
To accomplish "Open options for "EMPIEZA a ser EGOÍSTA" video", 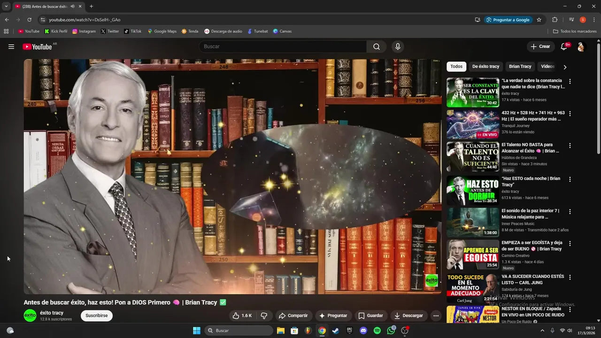I will click(x=570, y=244).
